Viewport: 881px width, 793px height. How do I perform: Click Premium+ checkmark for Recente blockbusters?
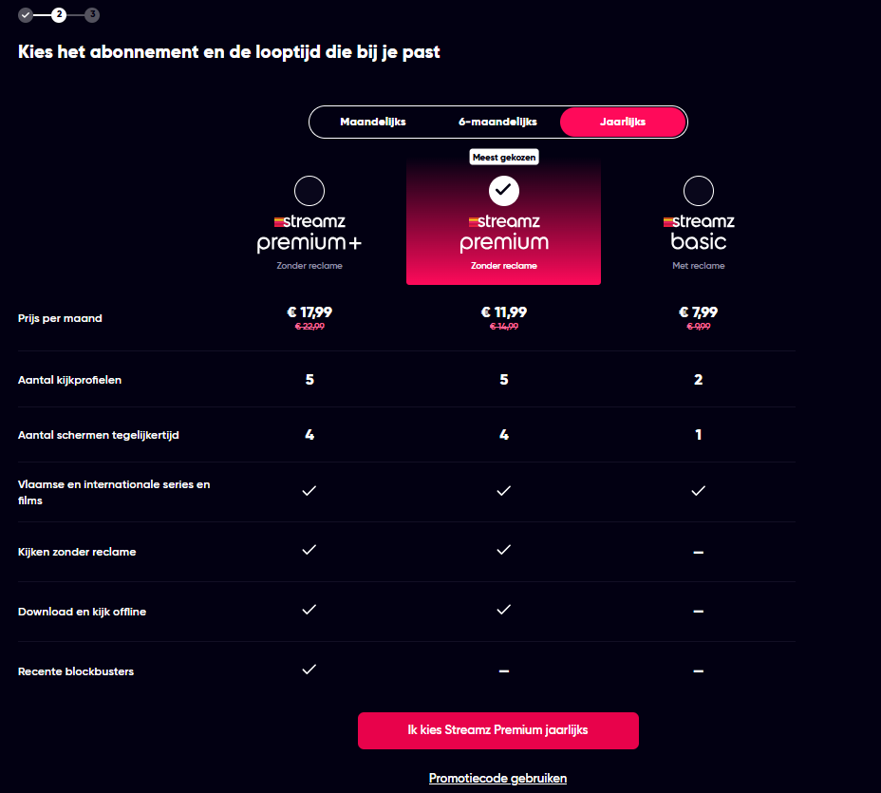click(x=309, y=670)
